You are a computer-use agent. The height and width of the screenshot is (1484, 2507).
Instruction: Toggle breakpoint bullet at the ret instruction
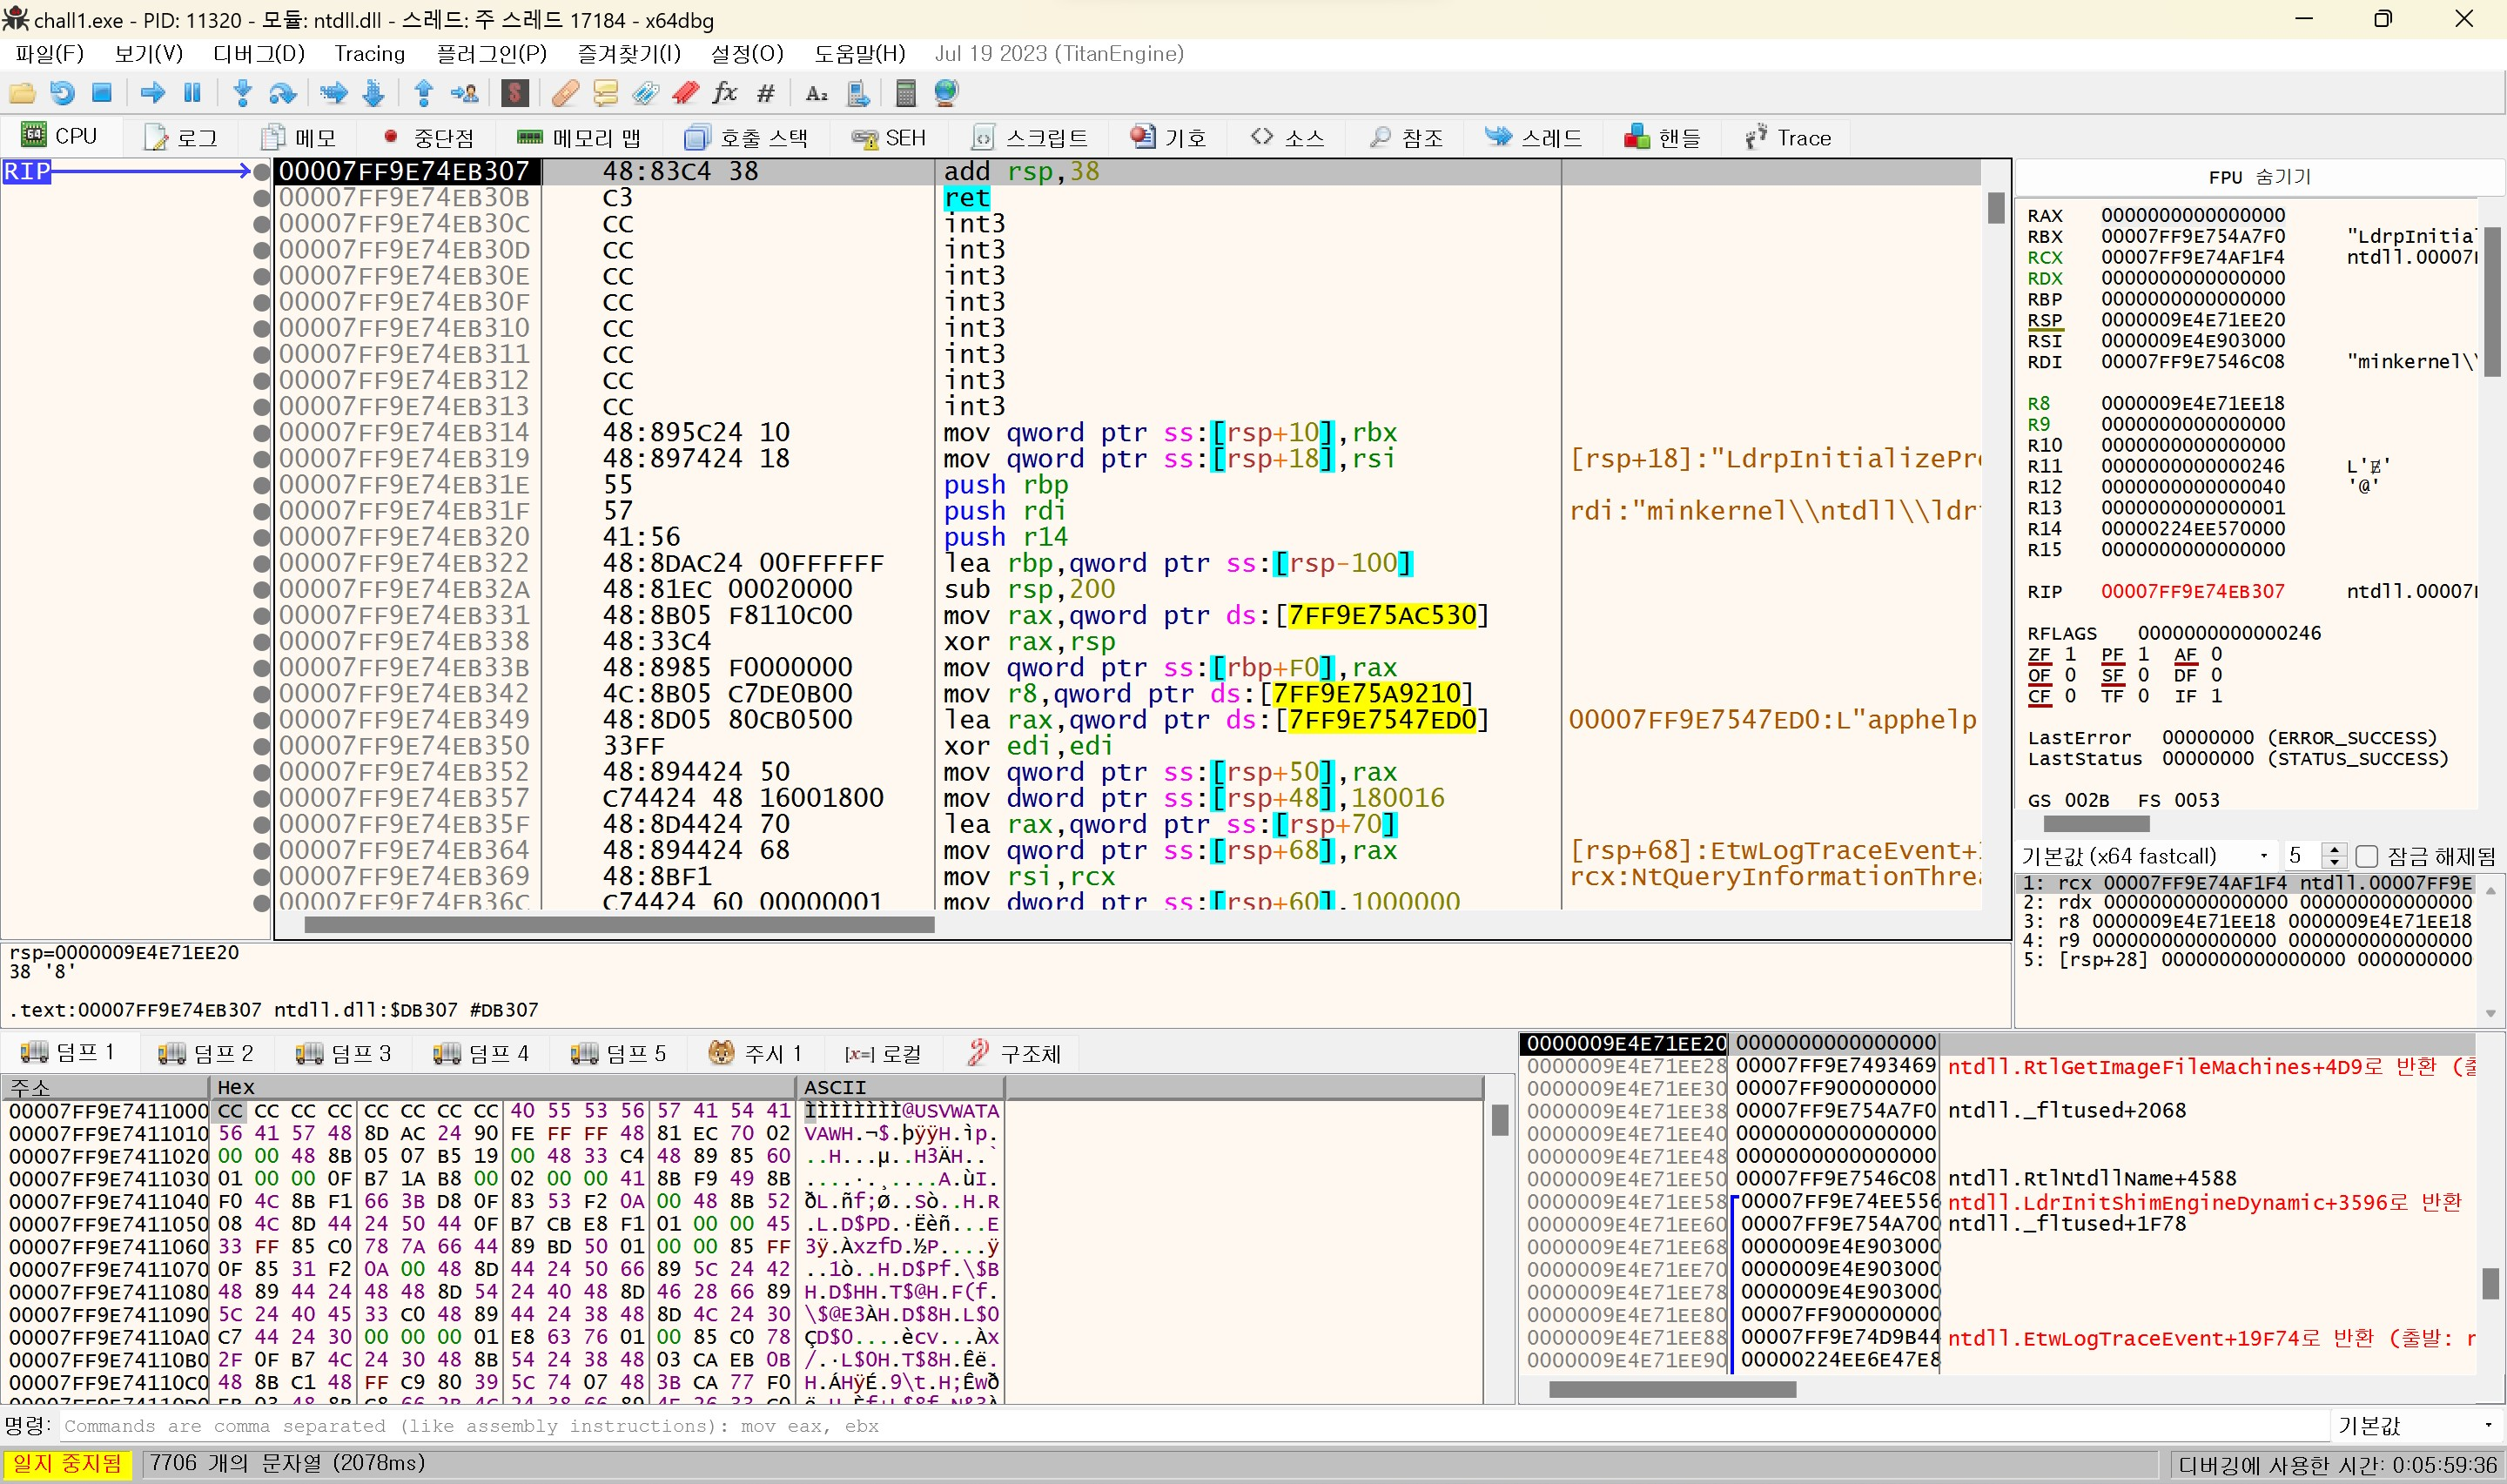click(262, 198)
